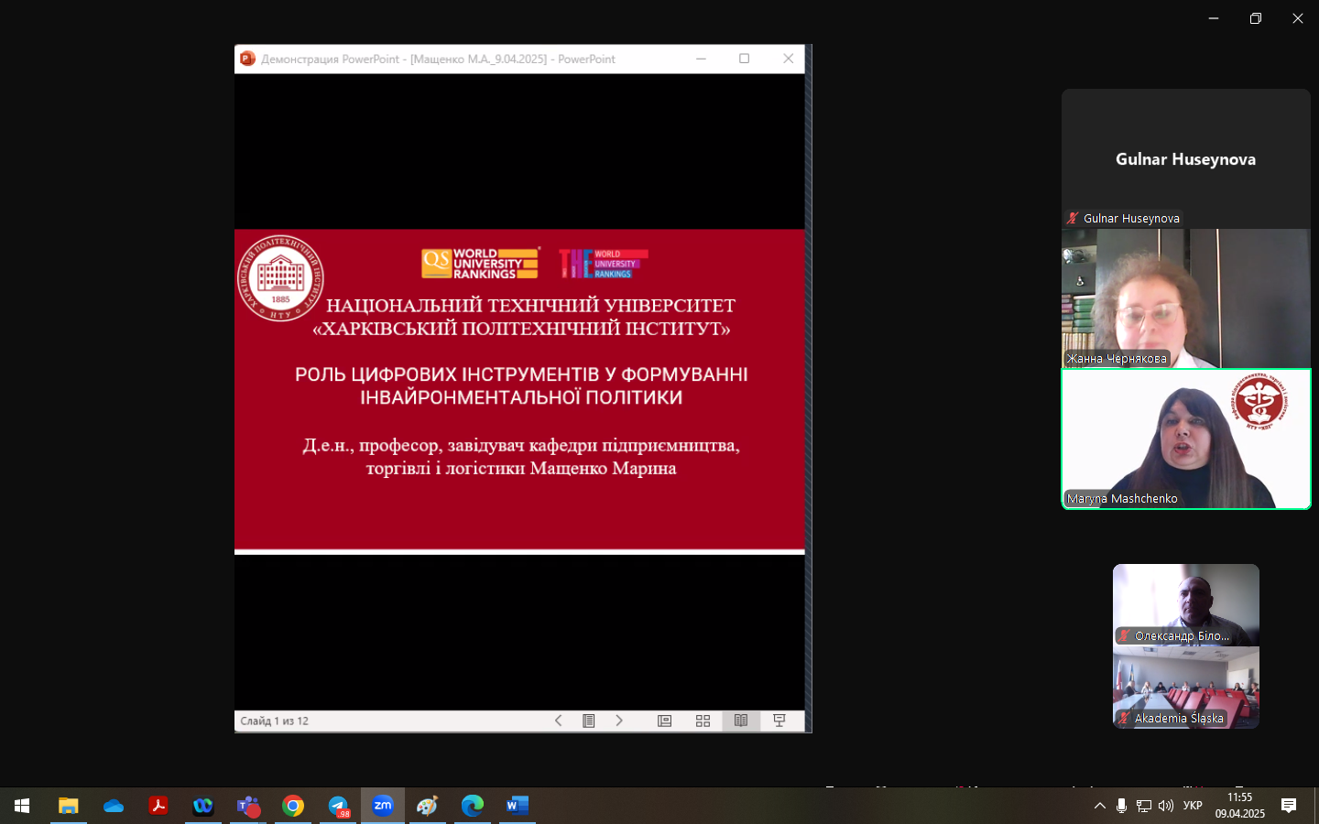Image resolution: width=1319 pixels, height=824 pixels.
Task: Open network settings from system tray
Action: pyautogui.click(x=1144, y=806)
